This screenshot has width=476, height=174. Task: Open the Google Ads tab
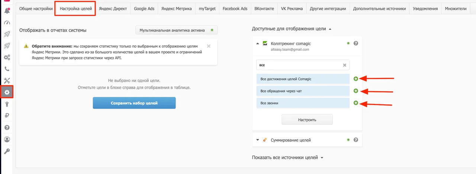tap(144, 9)
